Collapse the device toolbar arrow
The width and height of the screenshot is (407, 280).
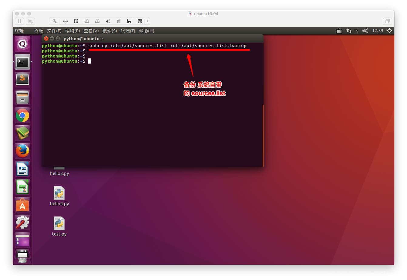(148, 21)
